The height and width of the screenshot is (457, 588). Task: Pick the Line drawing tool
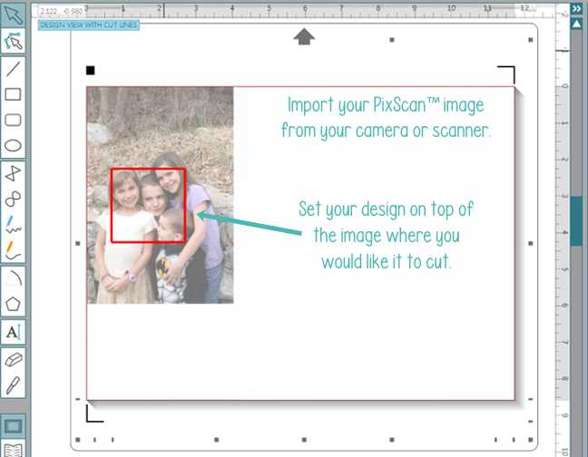coord(13,69)
